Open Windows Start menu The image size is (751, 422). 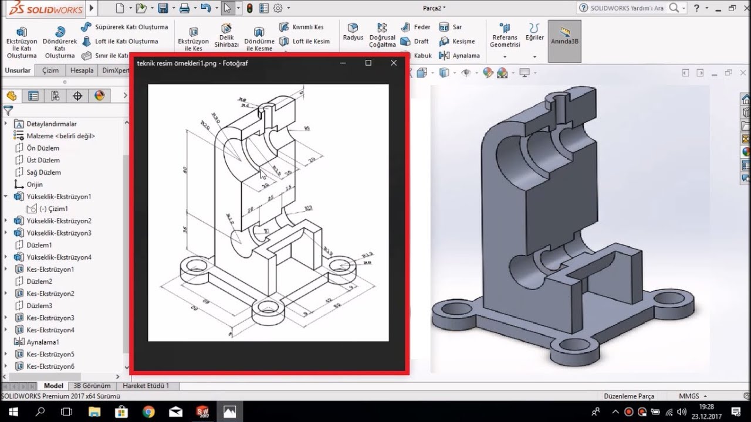point(12,411)
